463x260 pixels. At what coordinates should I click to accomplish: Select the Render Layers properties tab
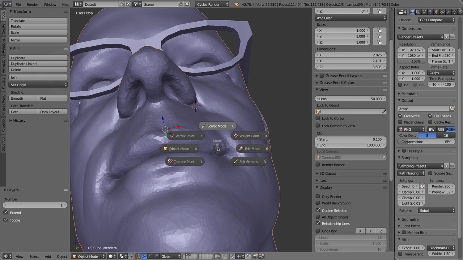(418, 12)
